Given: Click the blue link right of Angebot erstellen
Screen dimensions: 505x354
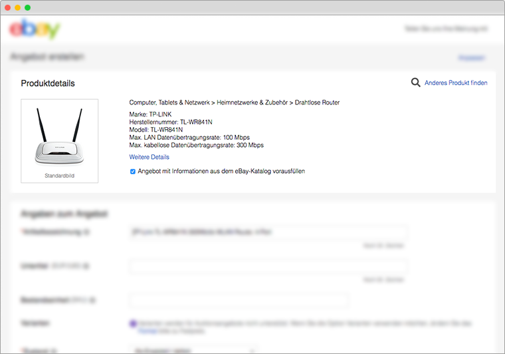Looking at the screenshot, I should pyautogui.click(x=471, y=58).
